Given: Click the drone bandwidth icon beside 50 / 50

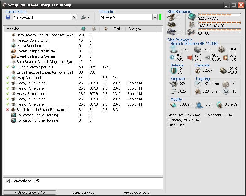Looking at the screenshot, I should pos(192,32).
